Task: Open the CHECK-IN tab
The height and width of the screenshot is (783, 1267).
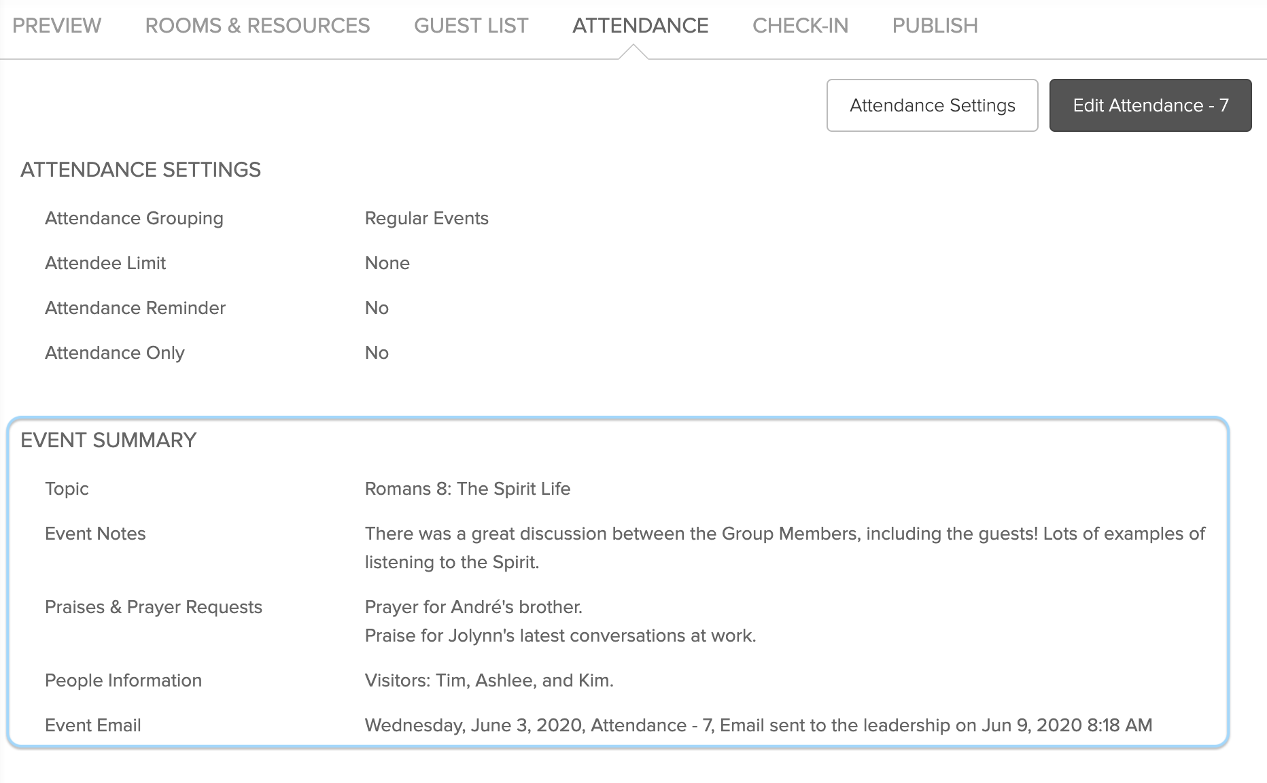Action: tap(799, 26)
